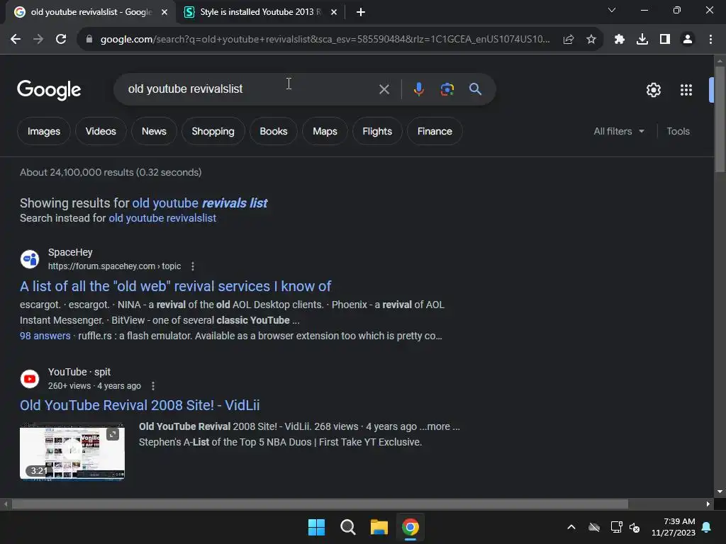Toggle the Chrome side panel icon
This screenshot has height=544, width=726.
[665, 40]
